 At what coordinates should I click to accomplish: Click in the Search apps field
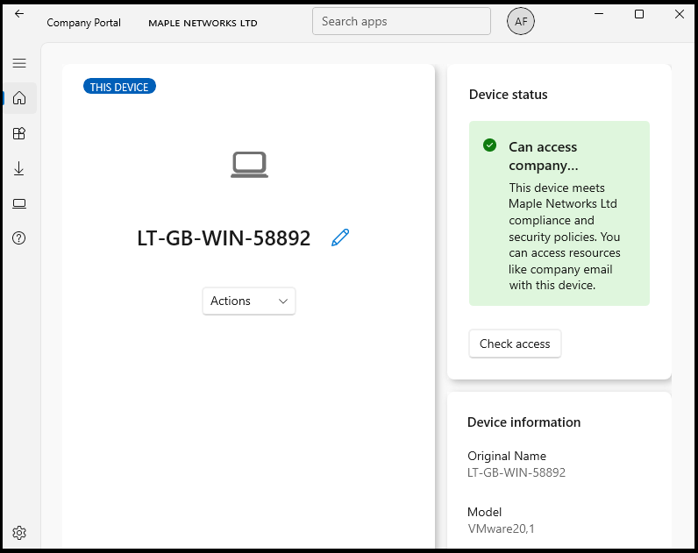401,22
